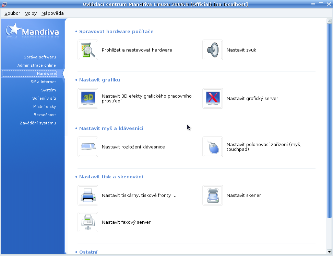Switch to Administrace online section
Image resolution: width=333 pixels, height=256 pixels.
[x=37, y=65]
